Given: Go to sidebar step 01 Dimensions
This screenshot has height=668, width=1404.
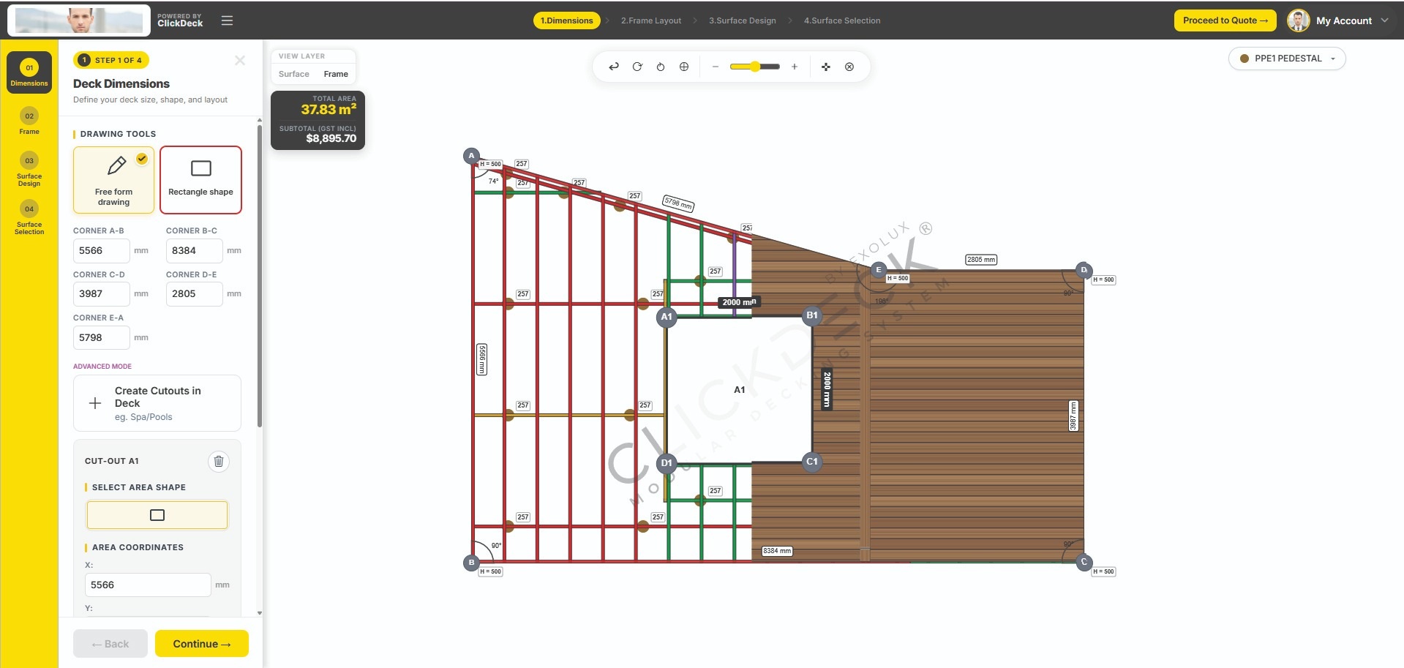Looking at the screenshot, I should tap(29, 72).
